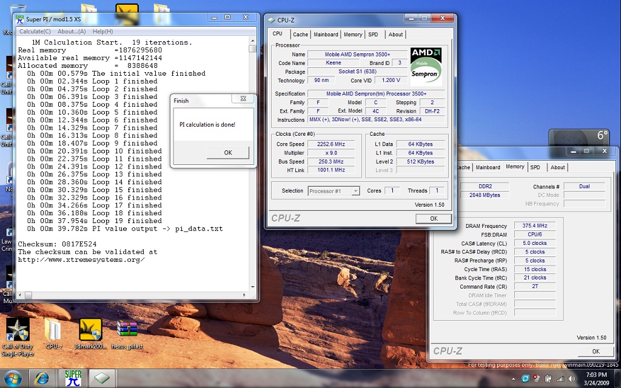
Task: Click Super PI horizontal scrollbar left arrow
Action: [20, 295]
